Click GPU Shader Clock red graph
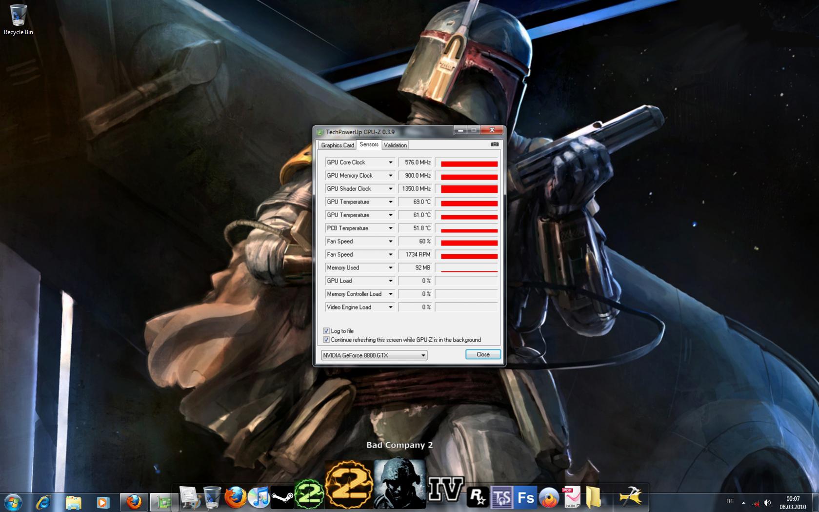 click(466, 189)
